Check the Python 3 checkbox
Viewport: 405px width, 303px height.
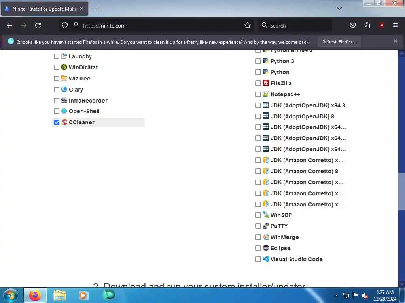pos(258,61)
